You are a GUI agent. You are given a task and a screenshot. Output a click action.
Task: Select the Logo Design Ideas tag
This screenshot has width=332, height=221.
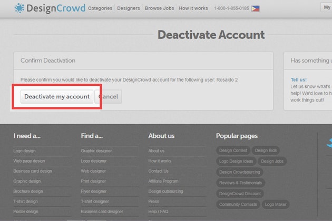236,162
